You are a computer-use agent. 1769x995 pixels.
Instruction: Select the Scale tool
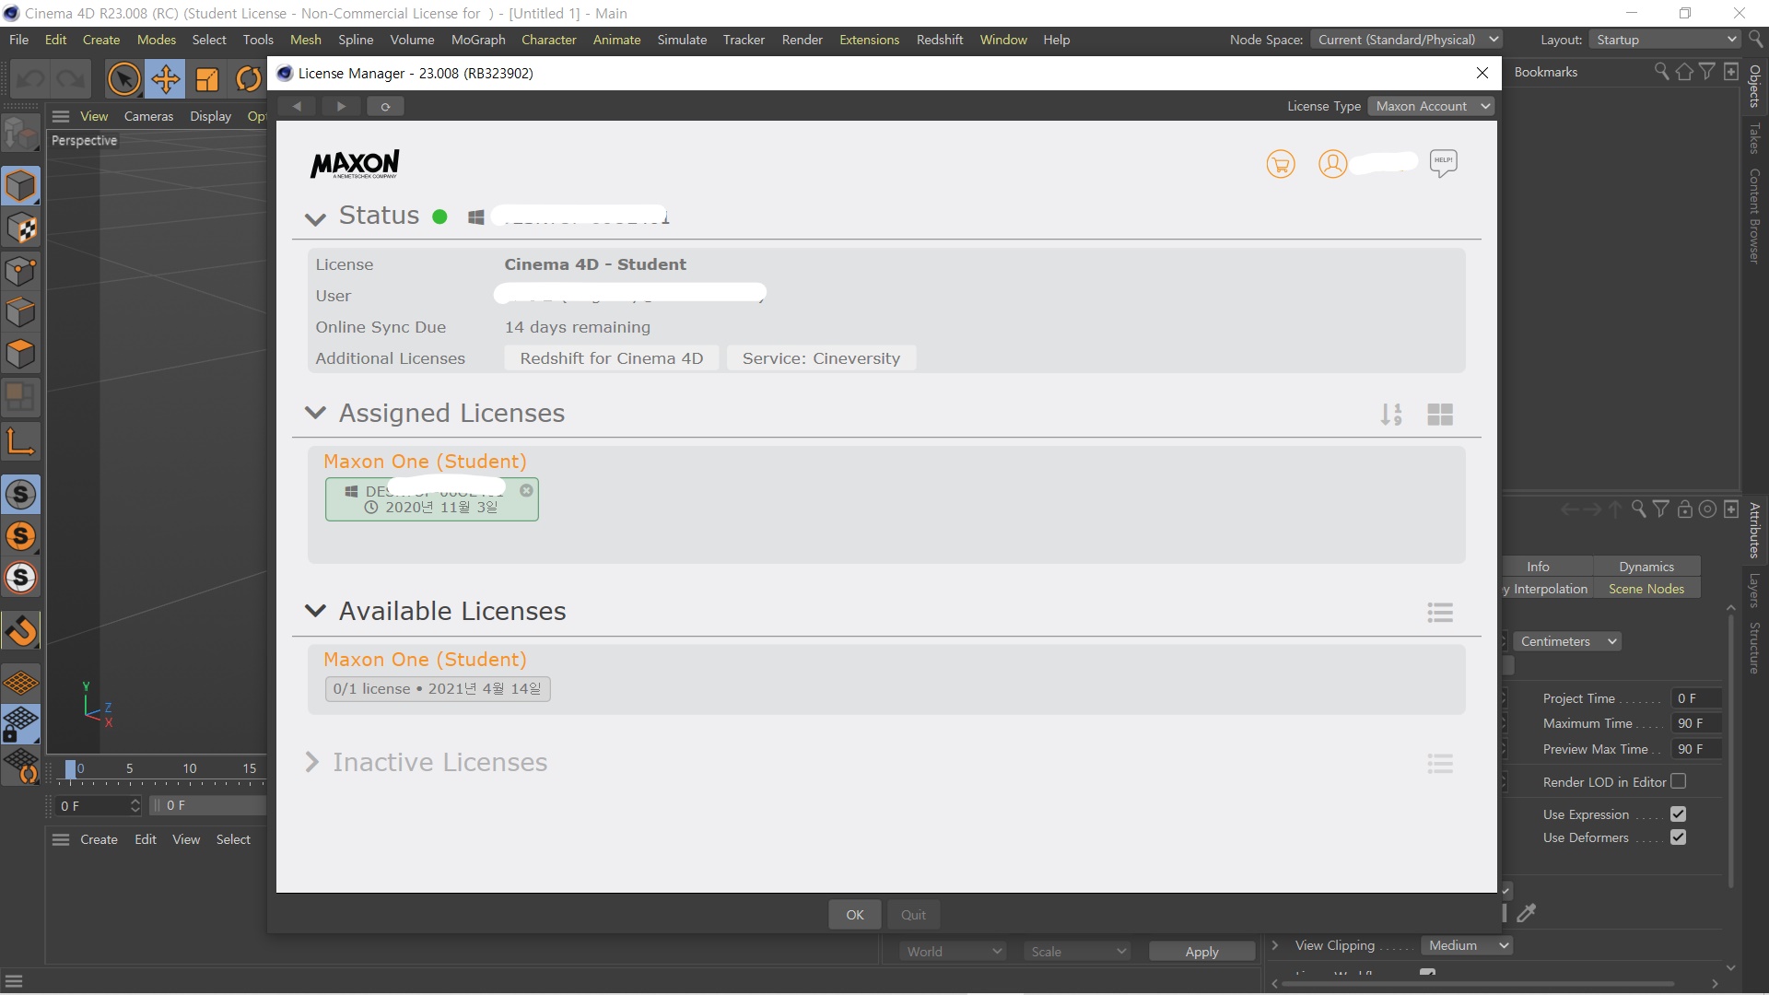pos(207,79)
